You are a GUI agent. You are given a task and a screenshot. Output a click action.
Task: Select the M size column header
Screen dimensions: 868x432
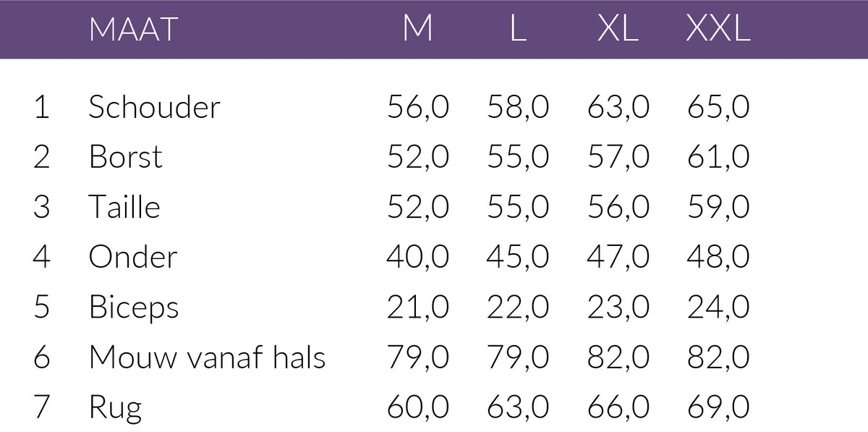[417, 30]
